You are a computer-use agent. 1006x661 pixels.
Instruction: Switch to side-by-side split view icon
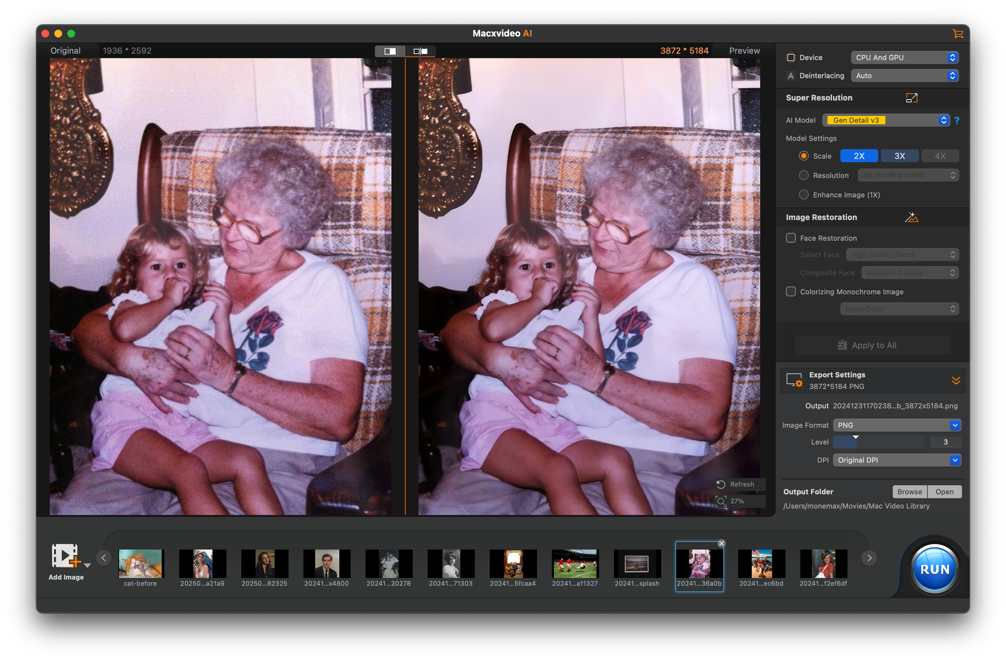(x=420, y=51)
